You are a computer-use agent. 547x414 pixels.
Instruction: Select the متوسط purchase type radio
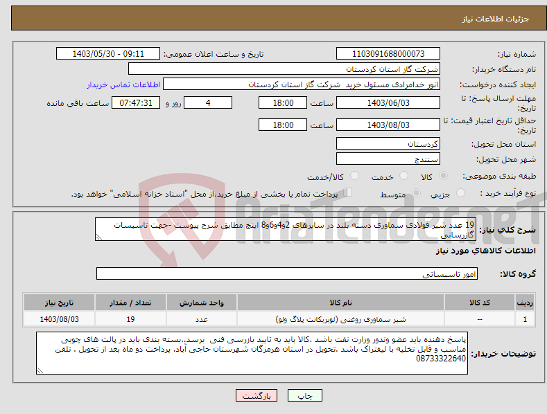pos(416,192)
